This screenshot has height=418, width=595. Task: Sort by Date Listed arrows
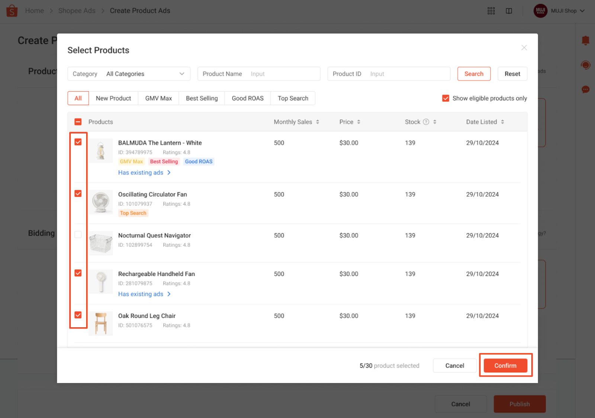(x=502, y=122)
